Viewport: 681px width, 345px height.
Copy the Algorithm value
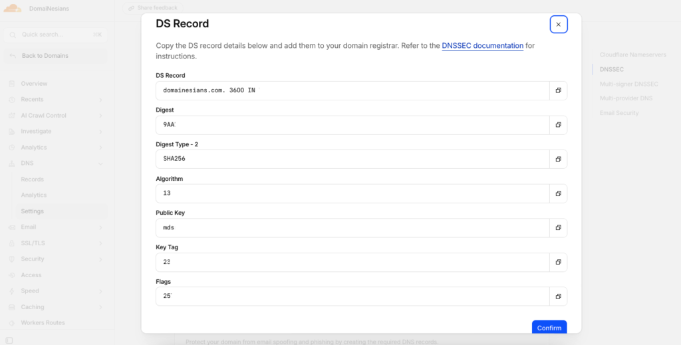pos(558,193)
